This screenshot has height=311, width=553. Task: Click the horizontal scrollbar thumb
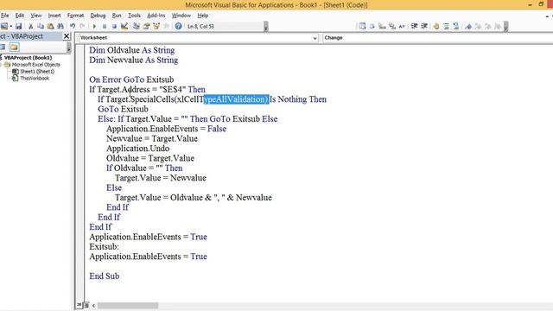[x=128, y=305]
